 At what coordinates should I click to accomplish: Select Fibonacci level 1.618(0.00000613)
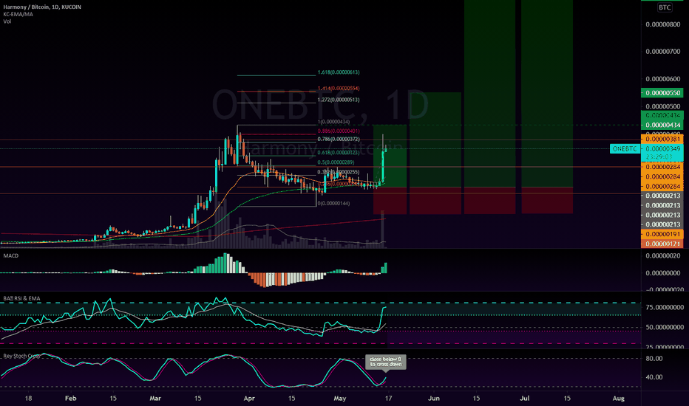point(339,72)
